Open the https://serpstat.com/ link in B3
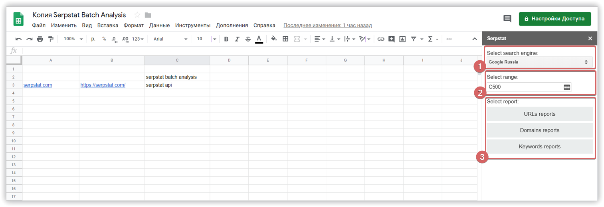 pyautogui.click(x=103, y=85)
